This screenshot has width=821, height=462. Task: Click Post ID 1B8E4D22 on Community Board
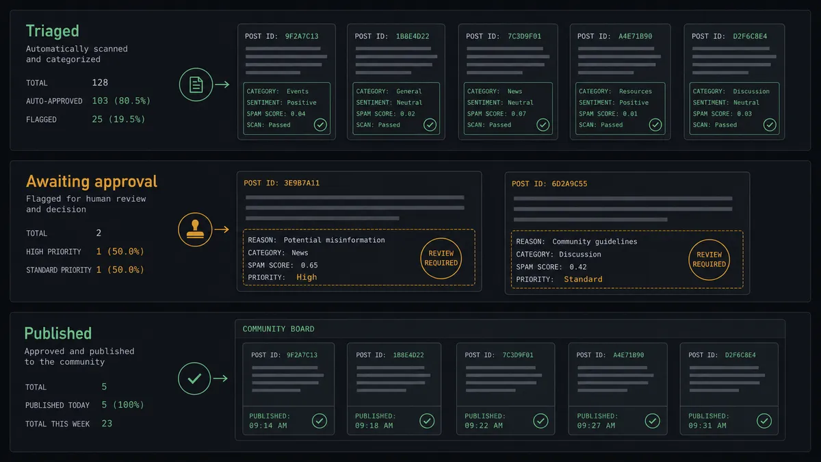(390, 355)
